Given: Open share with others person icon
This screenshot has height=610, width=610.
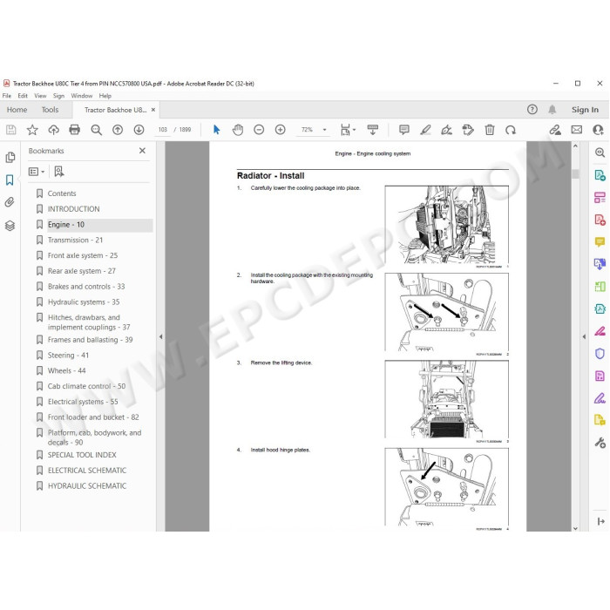Looking at the screenshot, I should (598, 130).
